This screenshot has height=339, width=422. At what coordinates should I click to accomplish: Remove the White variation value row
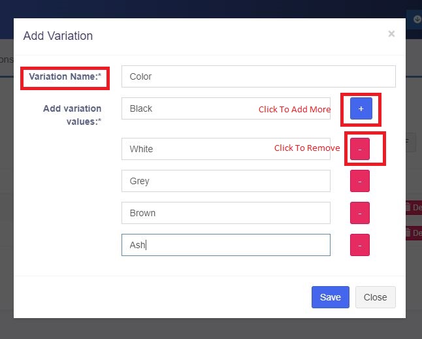(360, 149)
